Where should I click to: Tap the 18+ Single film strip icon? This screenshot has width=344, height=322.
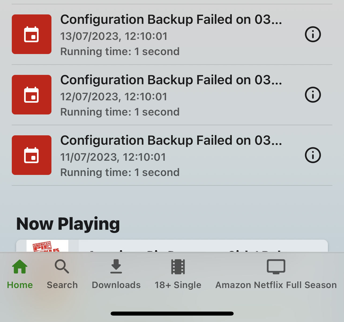tap(178, 266)
